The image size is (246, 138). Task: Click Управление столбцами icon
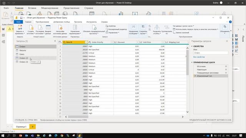tap(133, 27)
